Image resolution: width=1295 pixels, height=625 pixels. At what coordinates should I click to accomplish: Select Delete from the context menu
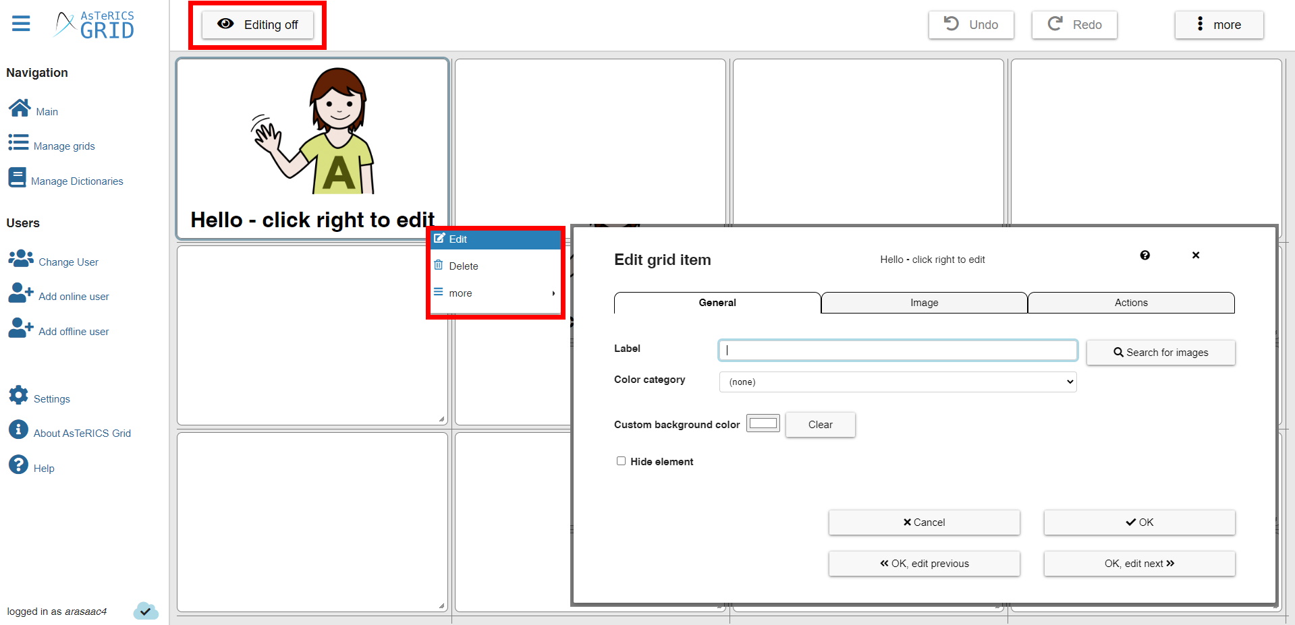coord(463,266)
